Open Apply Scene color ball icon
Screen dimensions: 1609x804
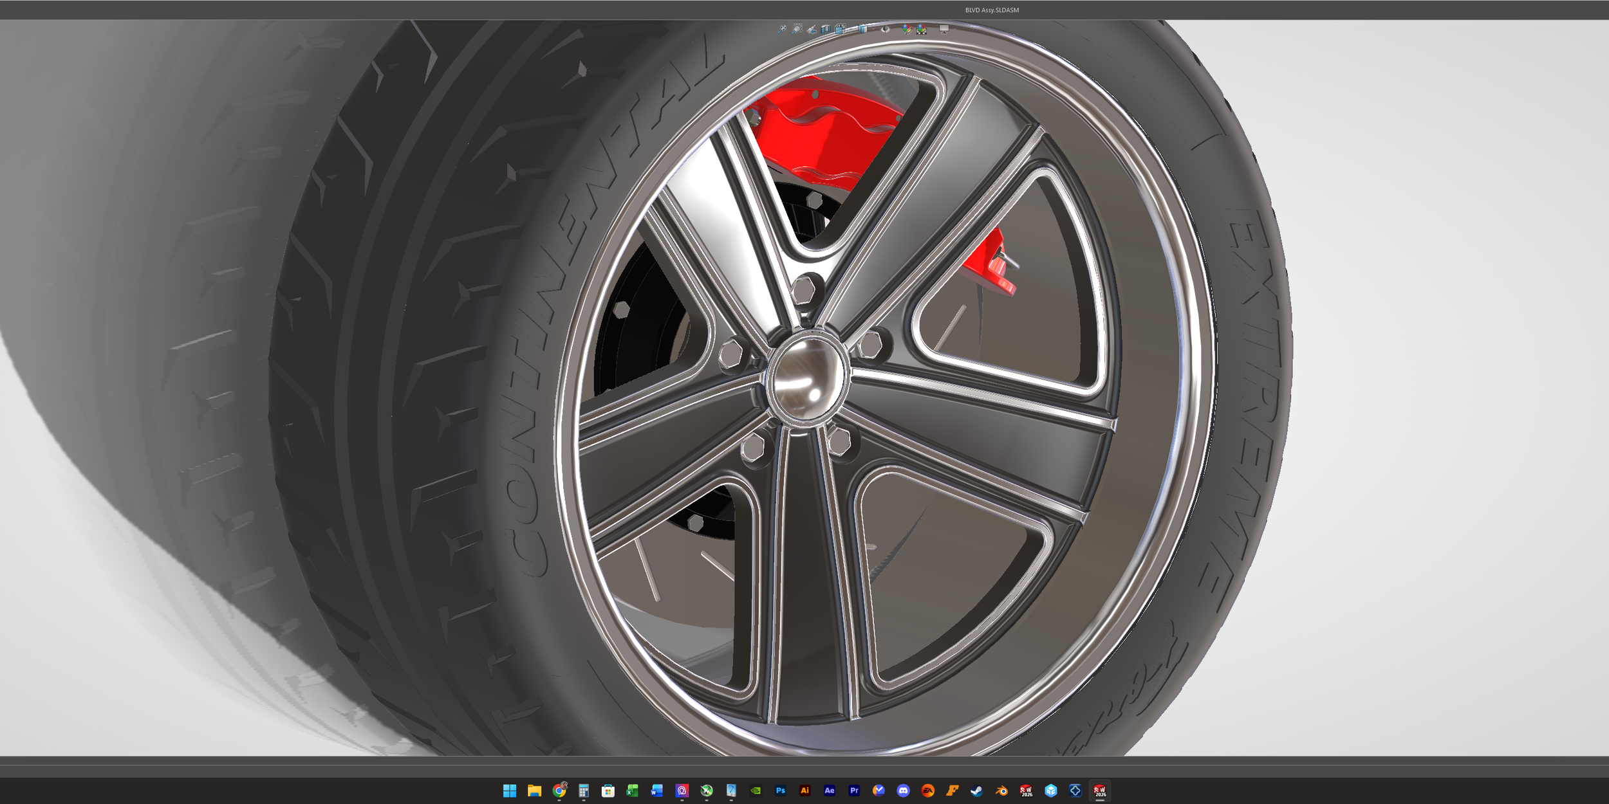922,29
